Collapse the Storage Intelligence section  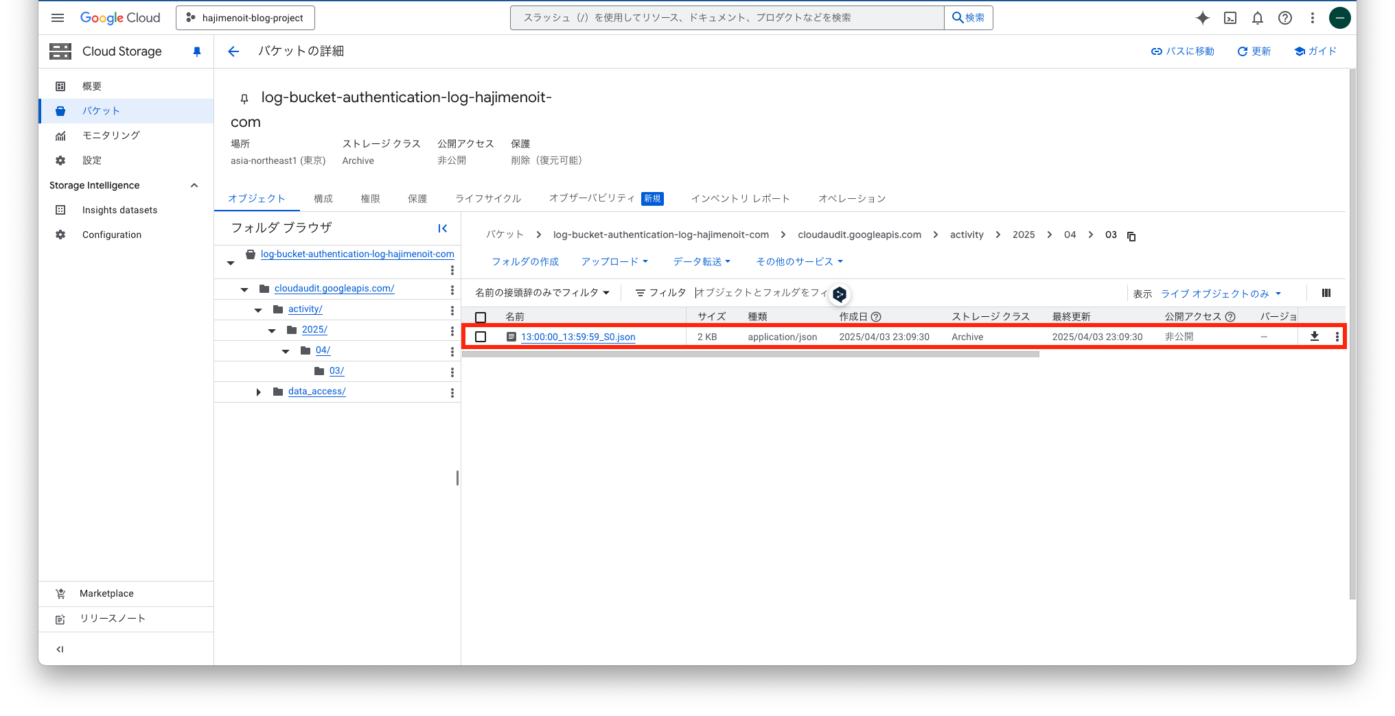click(x=194, y=185)
